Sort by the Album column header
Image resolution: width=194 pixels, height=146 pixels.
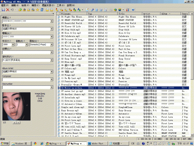170,14
